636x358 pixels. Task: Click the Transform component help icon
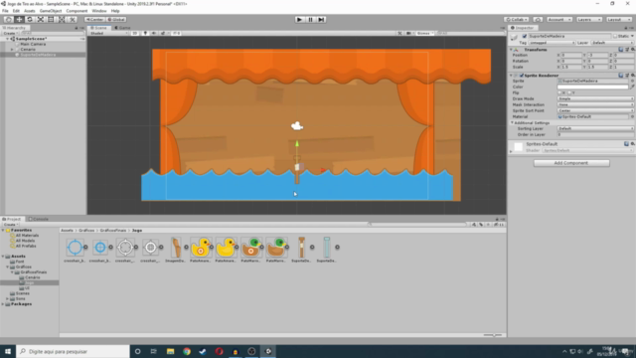[620, 50]
